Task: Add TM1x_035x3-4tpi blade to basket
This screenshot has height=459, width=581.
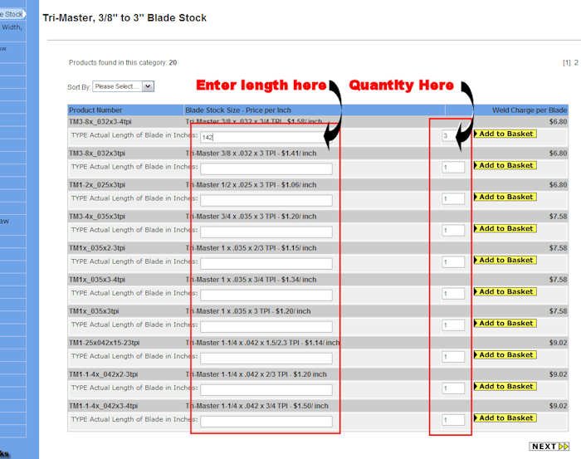Action: [x=505, y=291]
